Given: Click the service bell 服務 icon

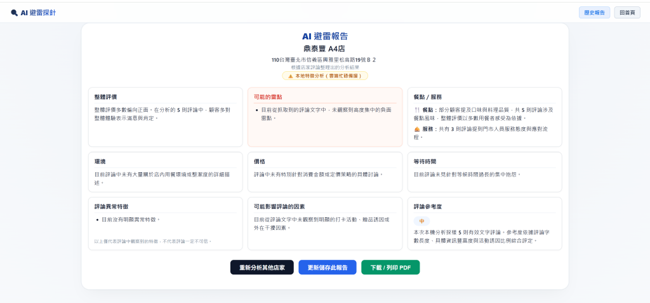Looking at the screenshot, I should click(417, 129).
